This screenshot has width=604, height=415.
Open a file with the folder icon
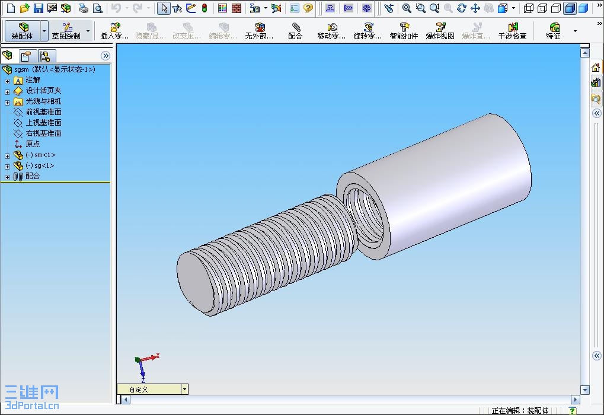tap(25, 8)
